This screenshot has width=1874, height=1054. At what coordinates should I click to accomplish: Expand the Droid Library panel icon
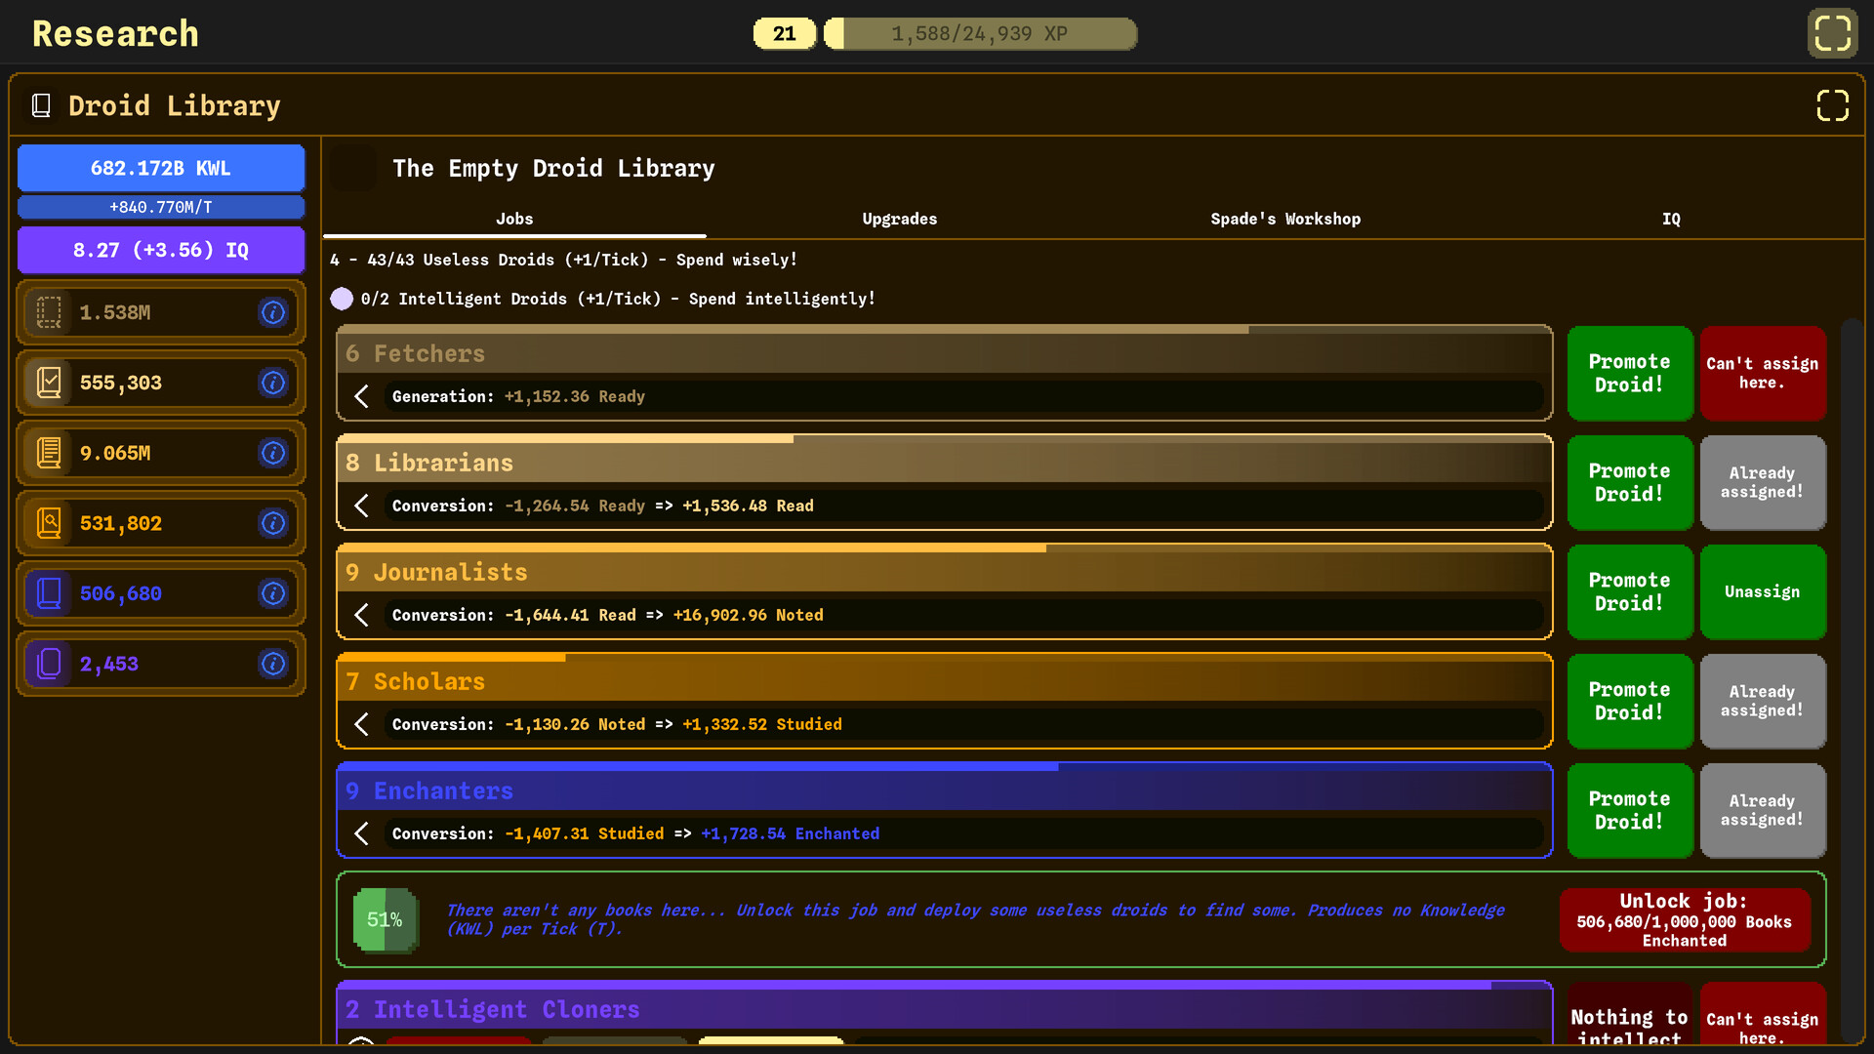pyautogui.click(x=1832, y=105)
